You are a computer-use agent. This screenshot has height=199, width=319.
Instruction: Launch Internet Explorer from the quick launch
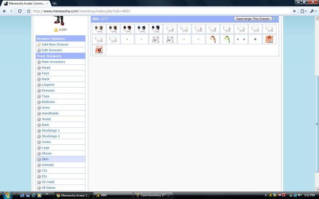pos(34,195)
